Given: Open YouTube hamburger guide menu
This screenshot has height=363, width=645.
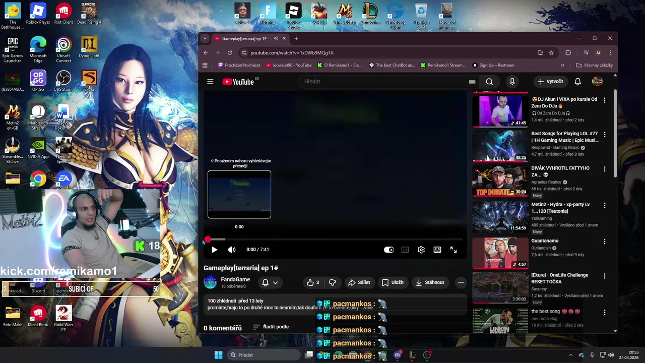Looking at the screenshot, I should 210,82.
